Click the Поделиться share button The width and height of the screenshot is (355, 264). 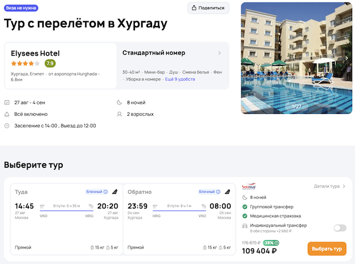(x=208, y=8)
